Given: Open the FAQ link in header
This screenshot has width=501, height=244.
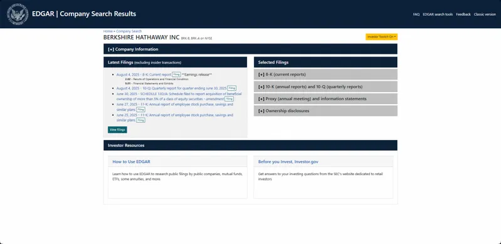Looking at the screenshot, I should (416, 14).
